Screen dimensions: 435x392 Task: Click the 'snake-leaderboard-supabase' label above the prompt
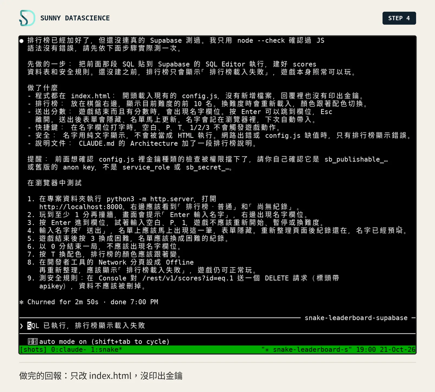tap(356, 318)
